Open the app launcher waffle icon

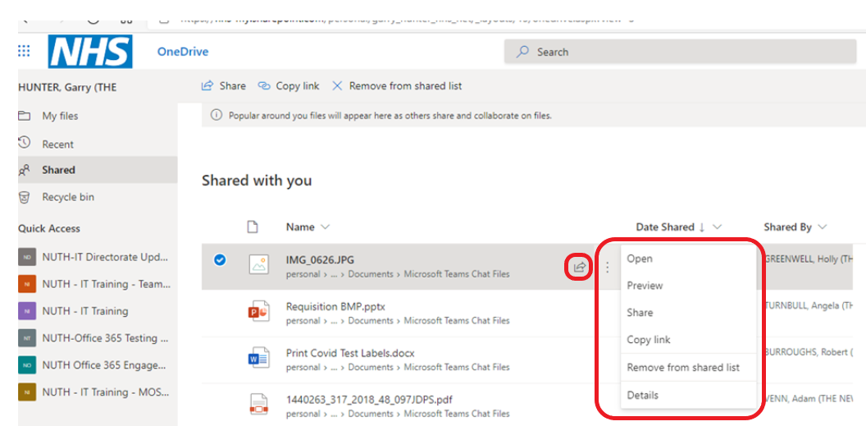point(24,51)
